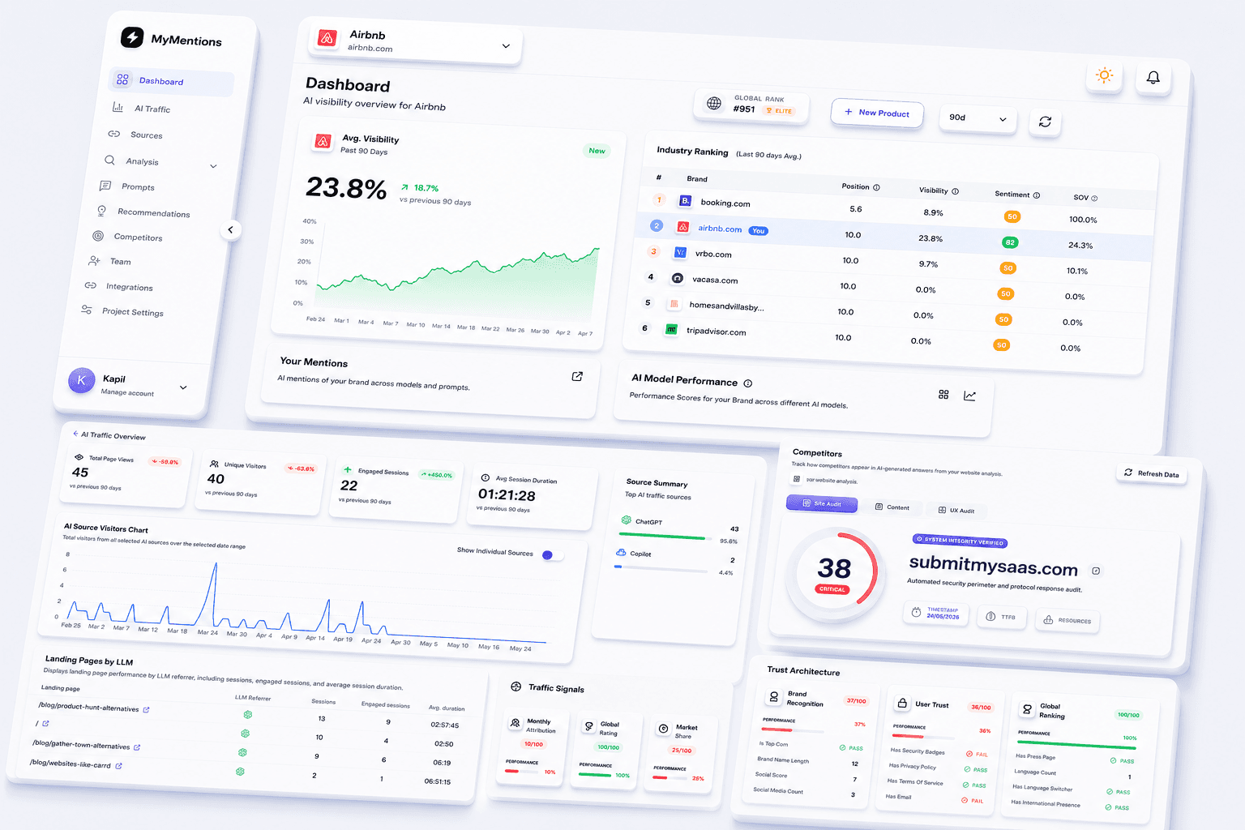Viewport: 1245px width, 830px height.
Task: Click the New Product button
Action: (877, 113)
